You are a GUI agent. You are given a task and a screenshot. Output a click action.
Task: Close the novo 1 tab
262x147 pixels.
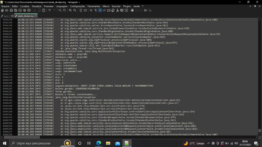[12, 16]
